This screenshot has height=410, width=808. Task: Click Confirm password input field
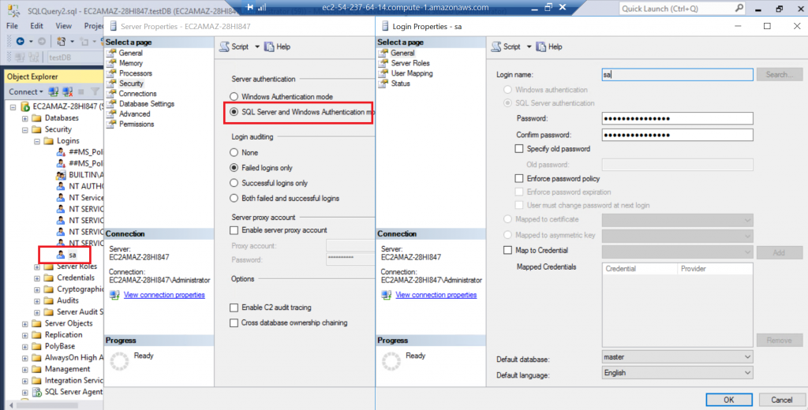pos(677,135)
